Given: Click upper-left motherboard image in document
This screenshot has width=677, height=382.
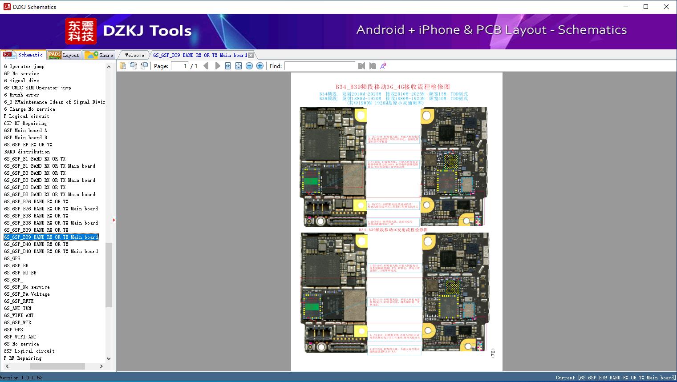Looking at the screenshot, I should click(x=333, y=166).
